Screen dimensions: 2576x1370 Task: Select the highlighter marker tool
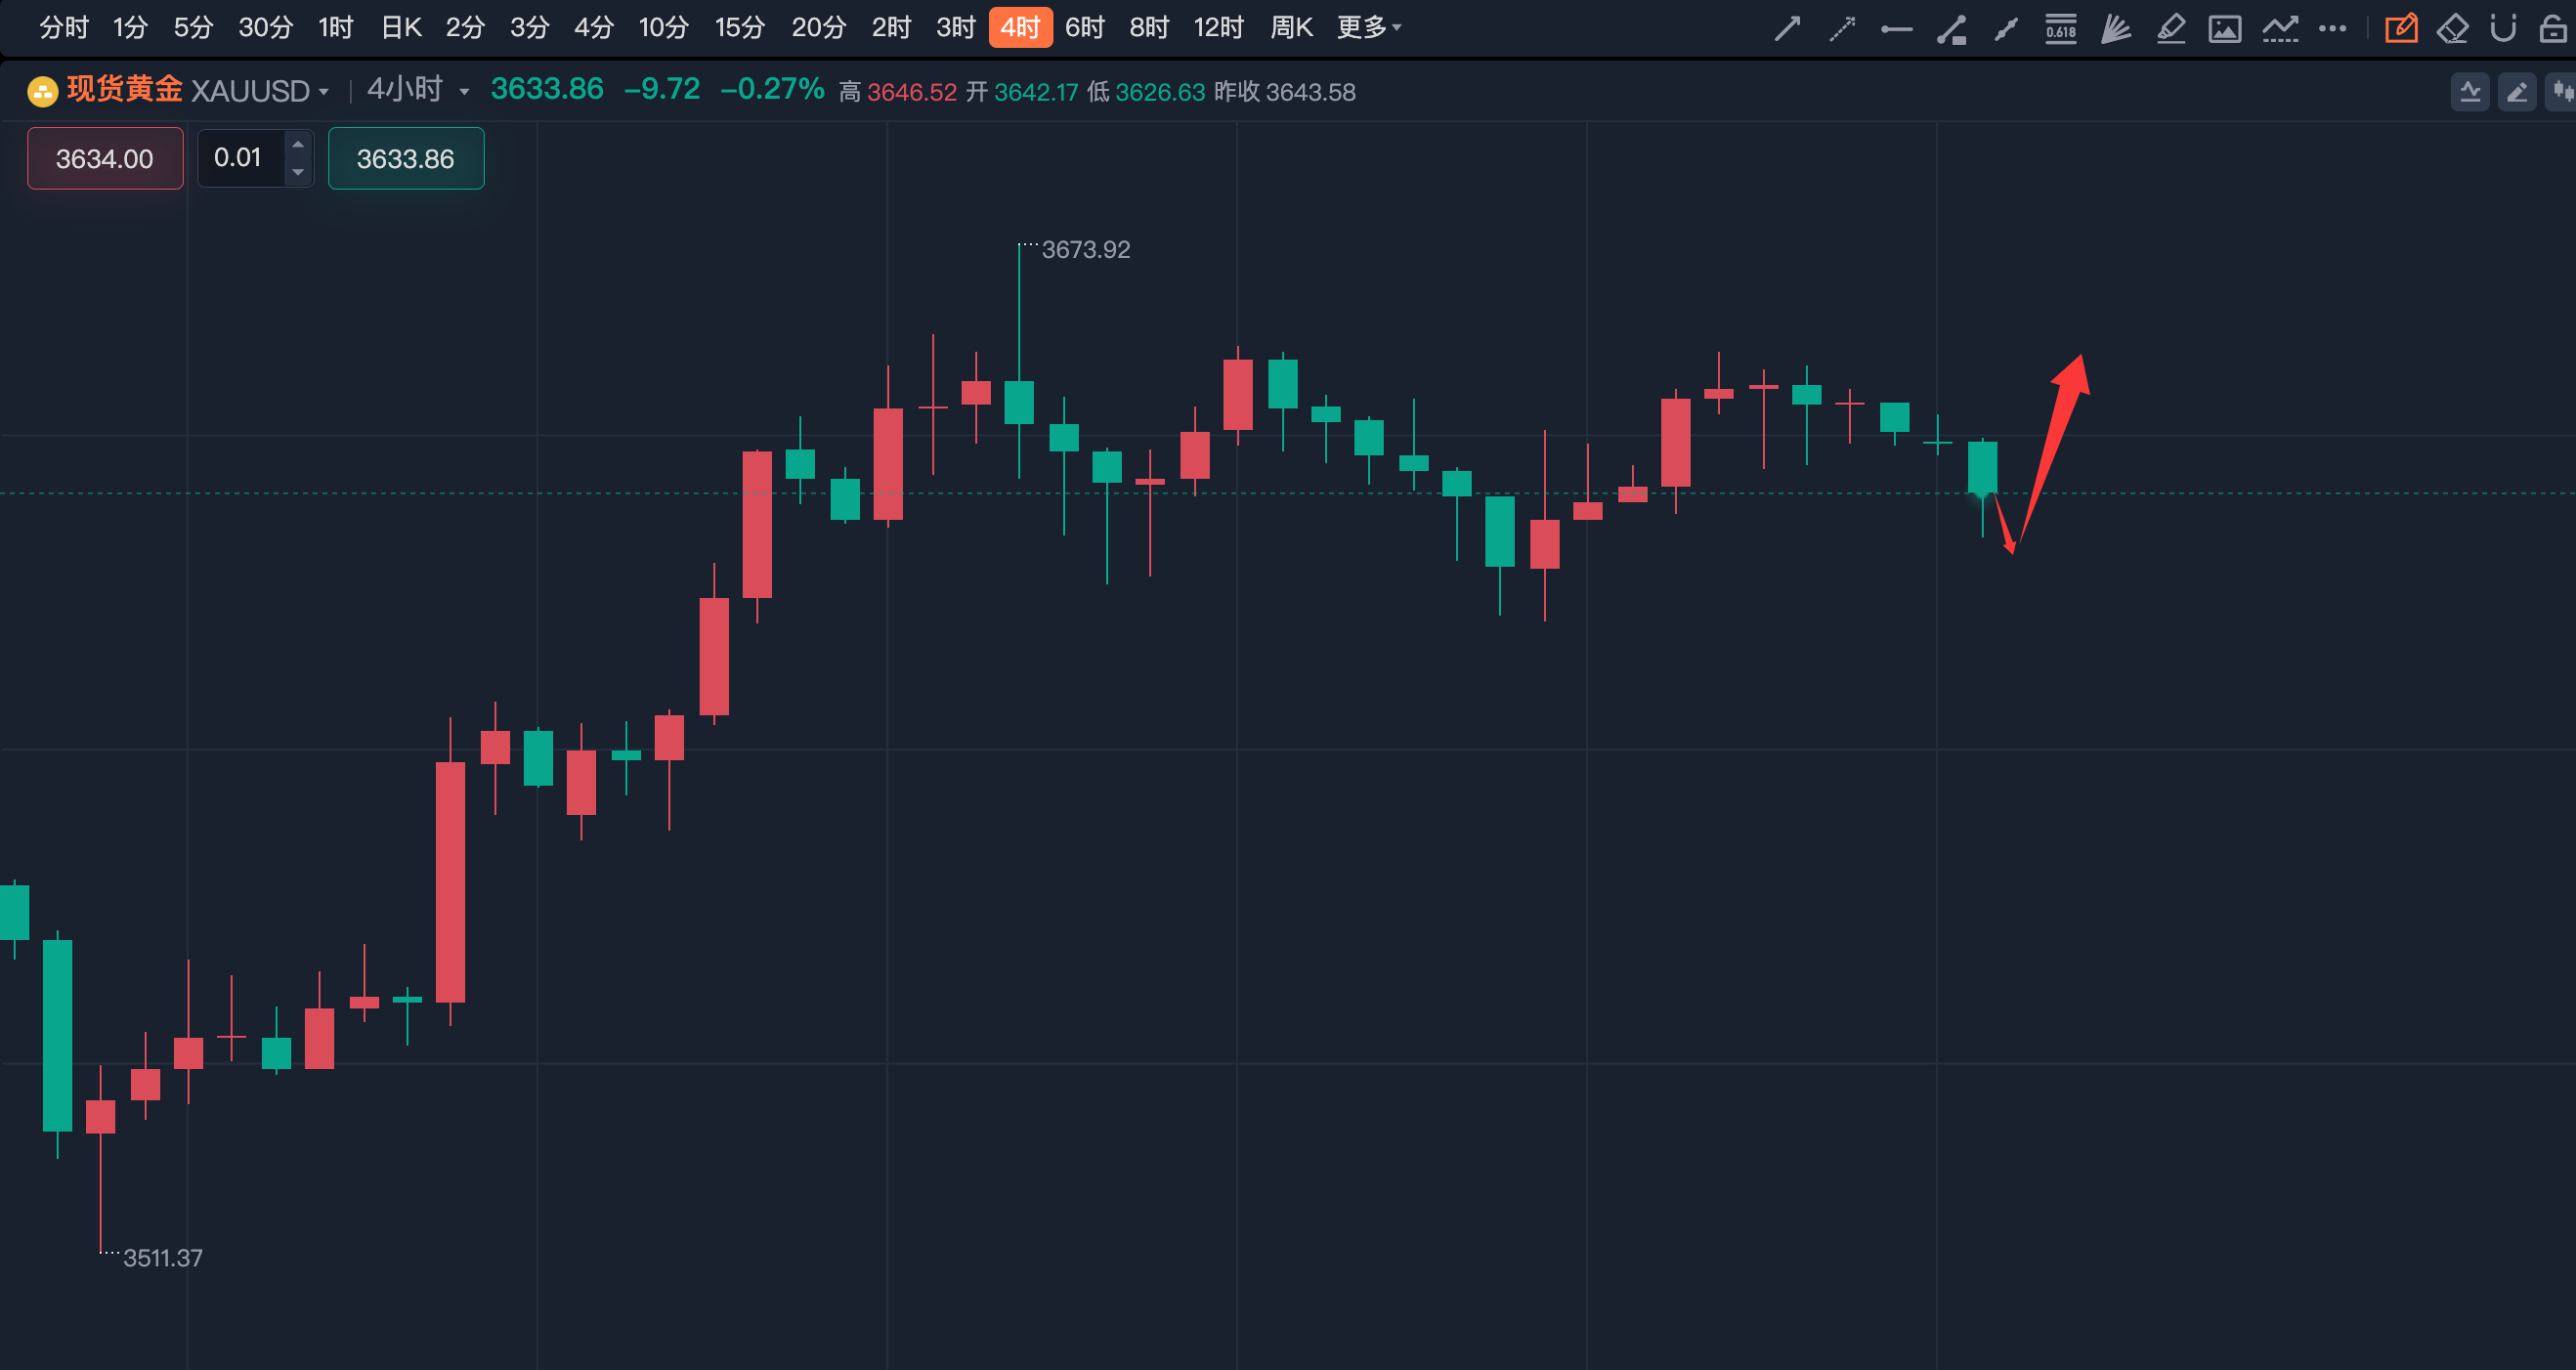click(x=2170, y=29)
